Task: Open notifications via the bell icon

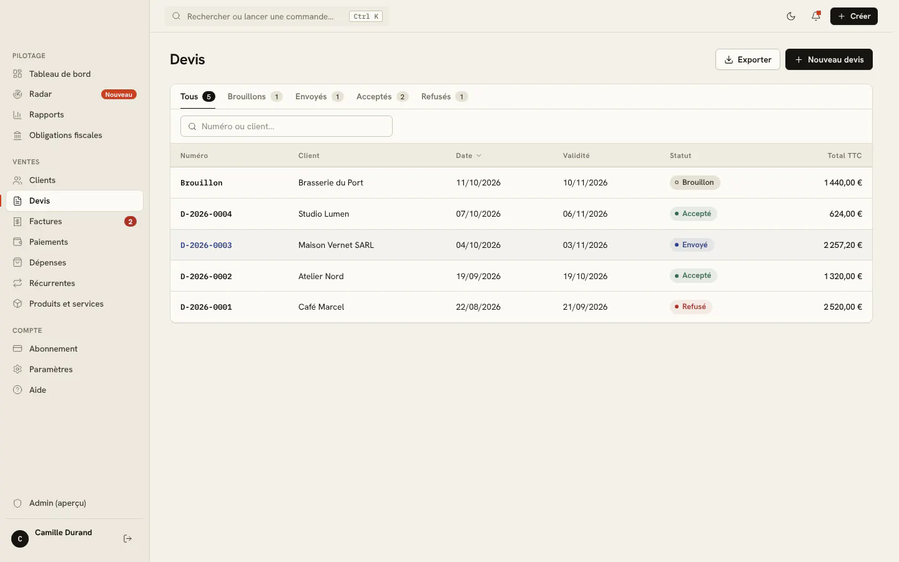Action: pos(816,16)
